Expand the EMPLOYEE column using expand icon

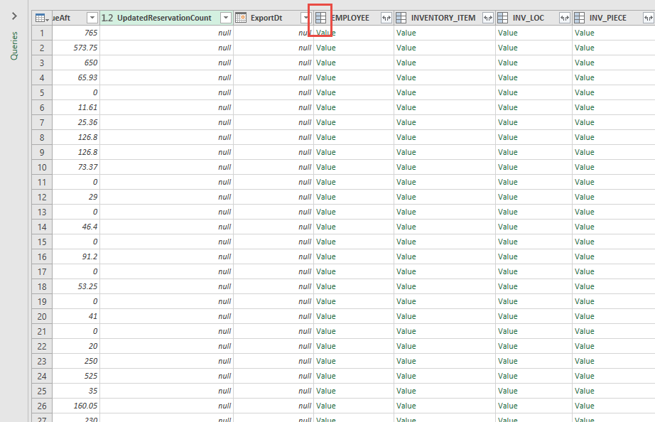[x=386, y=18]
